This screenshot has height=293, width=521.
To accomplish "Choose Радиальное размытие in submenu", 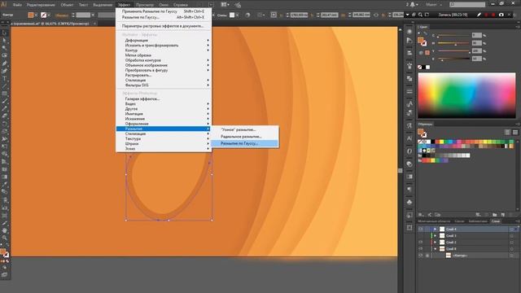I will [245, 137].
